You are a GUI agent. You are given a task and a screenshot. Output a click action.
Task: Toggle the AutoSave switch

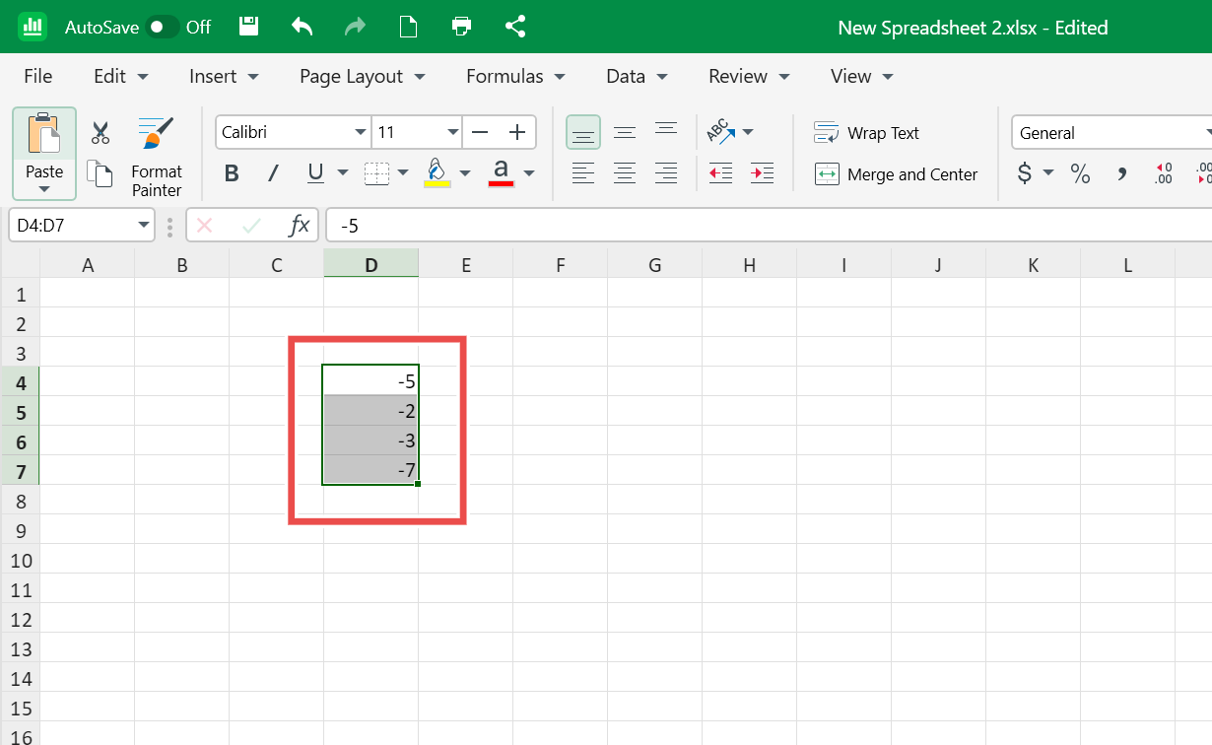pos(162,27)
